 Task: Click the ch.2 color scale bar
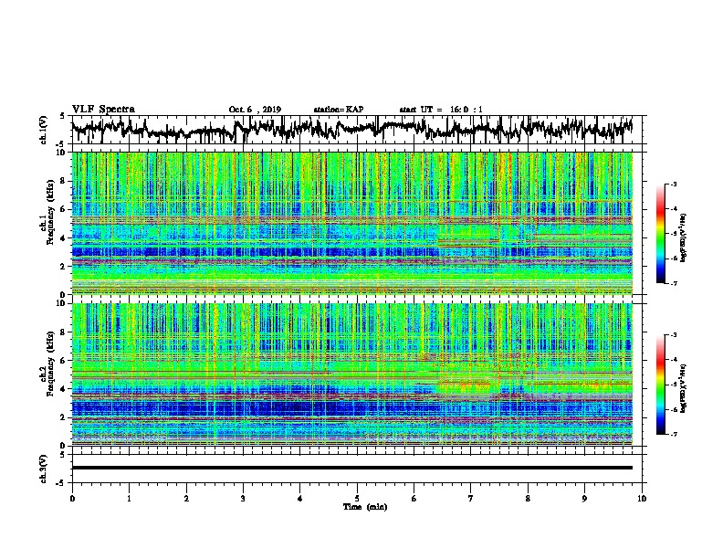(x=661, y=385)
